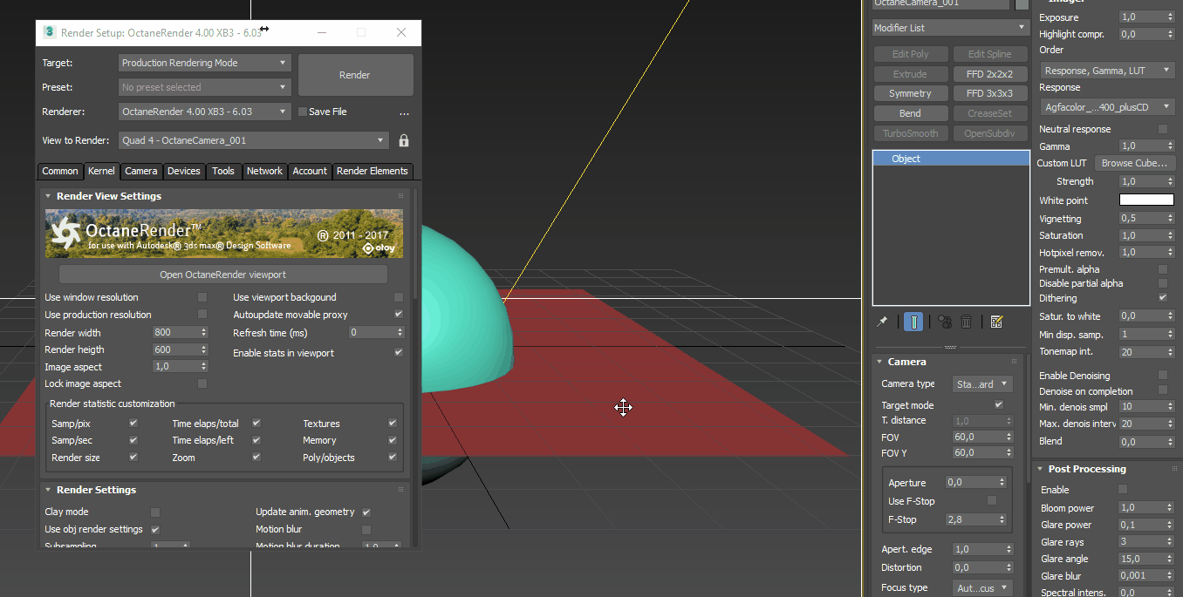This screenshot has width=1183, height=597.
Task: Toggle Use viewport background checkbox
Action: (x=399, y=297)
